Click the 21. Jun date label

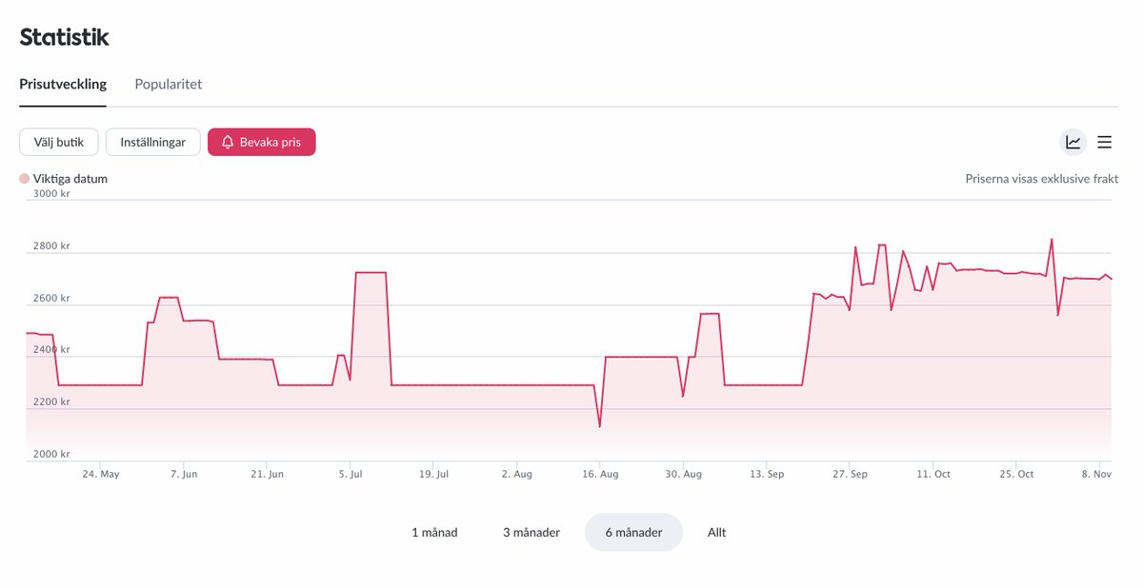[x=268, y=474]
